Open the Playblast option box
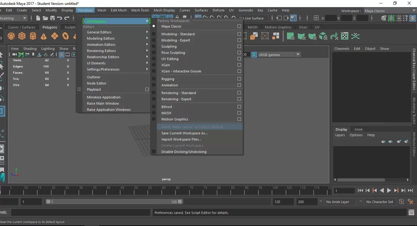This screenshot has width=417, height=226. 147,89
